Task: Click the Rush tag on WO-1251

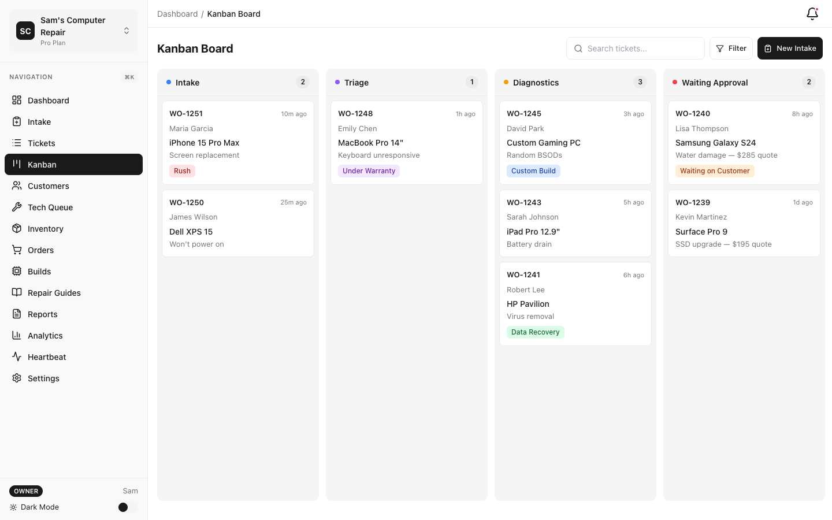Action: (182, 170)
